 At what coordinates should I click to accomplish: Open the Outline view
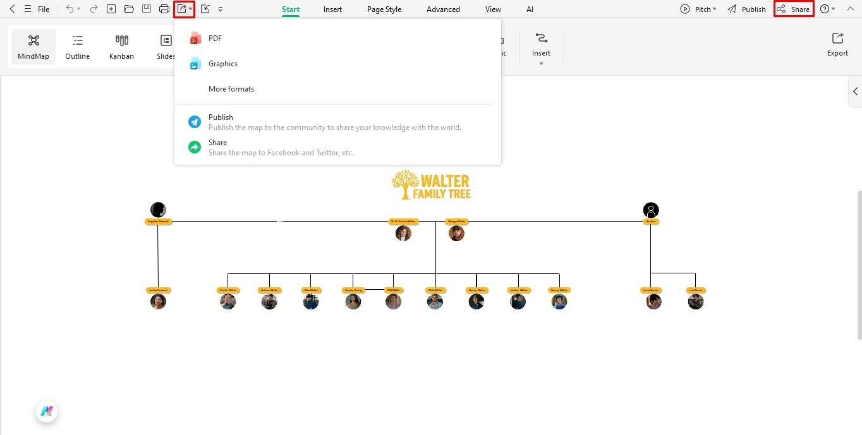click(x=77, y=45)
